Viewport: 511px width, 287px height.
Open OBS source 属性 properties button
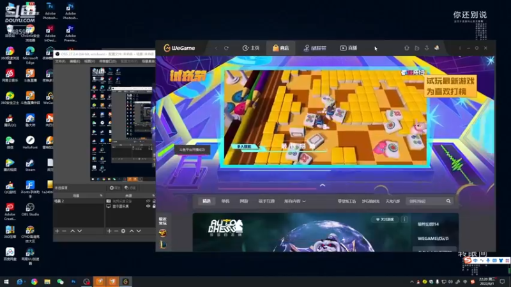point(115,188)
